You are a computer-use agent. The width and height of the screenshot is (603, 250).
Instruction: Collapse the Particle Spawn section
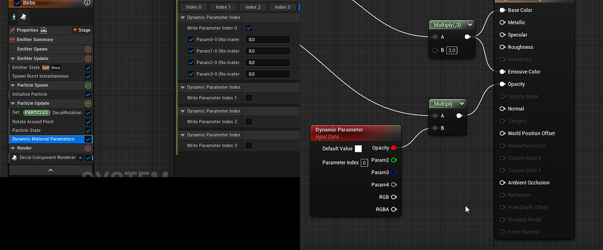click(13, 85)
